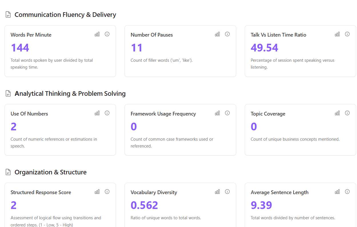Click the document icon beside Organization & Structure heading

[8, 172]
